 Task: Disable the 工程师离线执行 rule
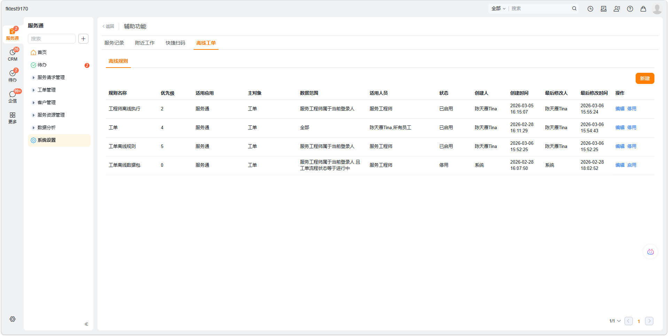632,109
